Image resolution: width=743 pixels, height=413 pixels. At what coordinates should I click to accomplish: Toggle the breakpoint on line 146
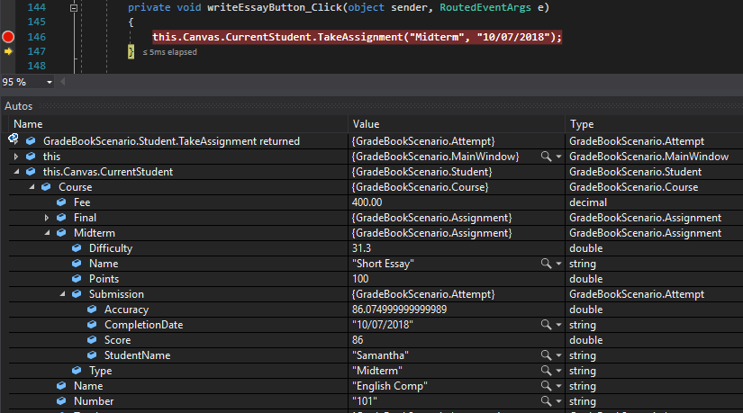pyautogui.click(x=8, y=37)
